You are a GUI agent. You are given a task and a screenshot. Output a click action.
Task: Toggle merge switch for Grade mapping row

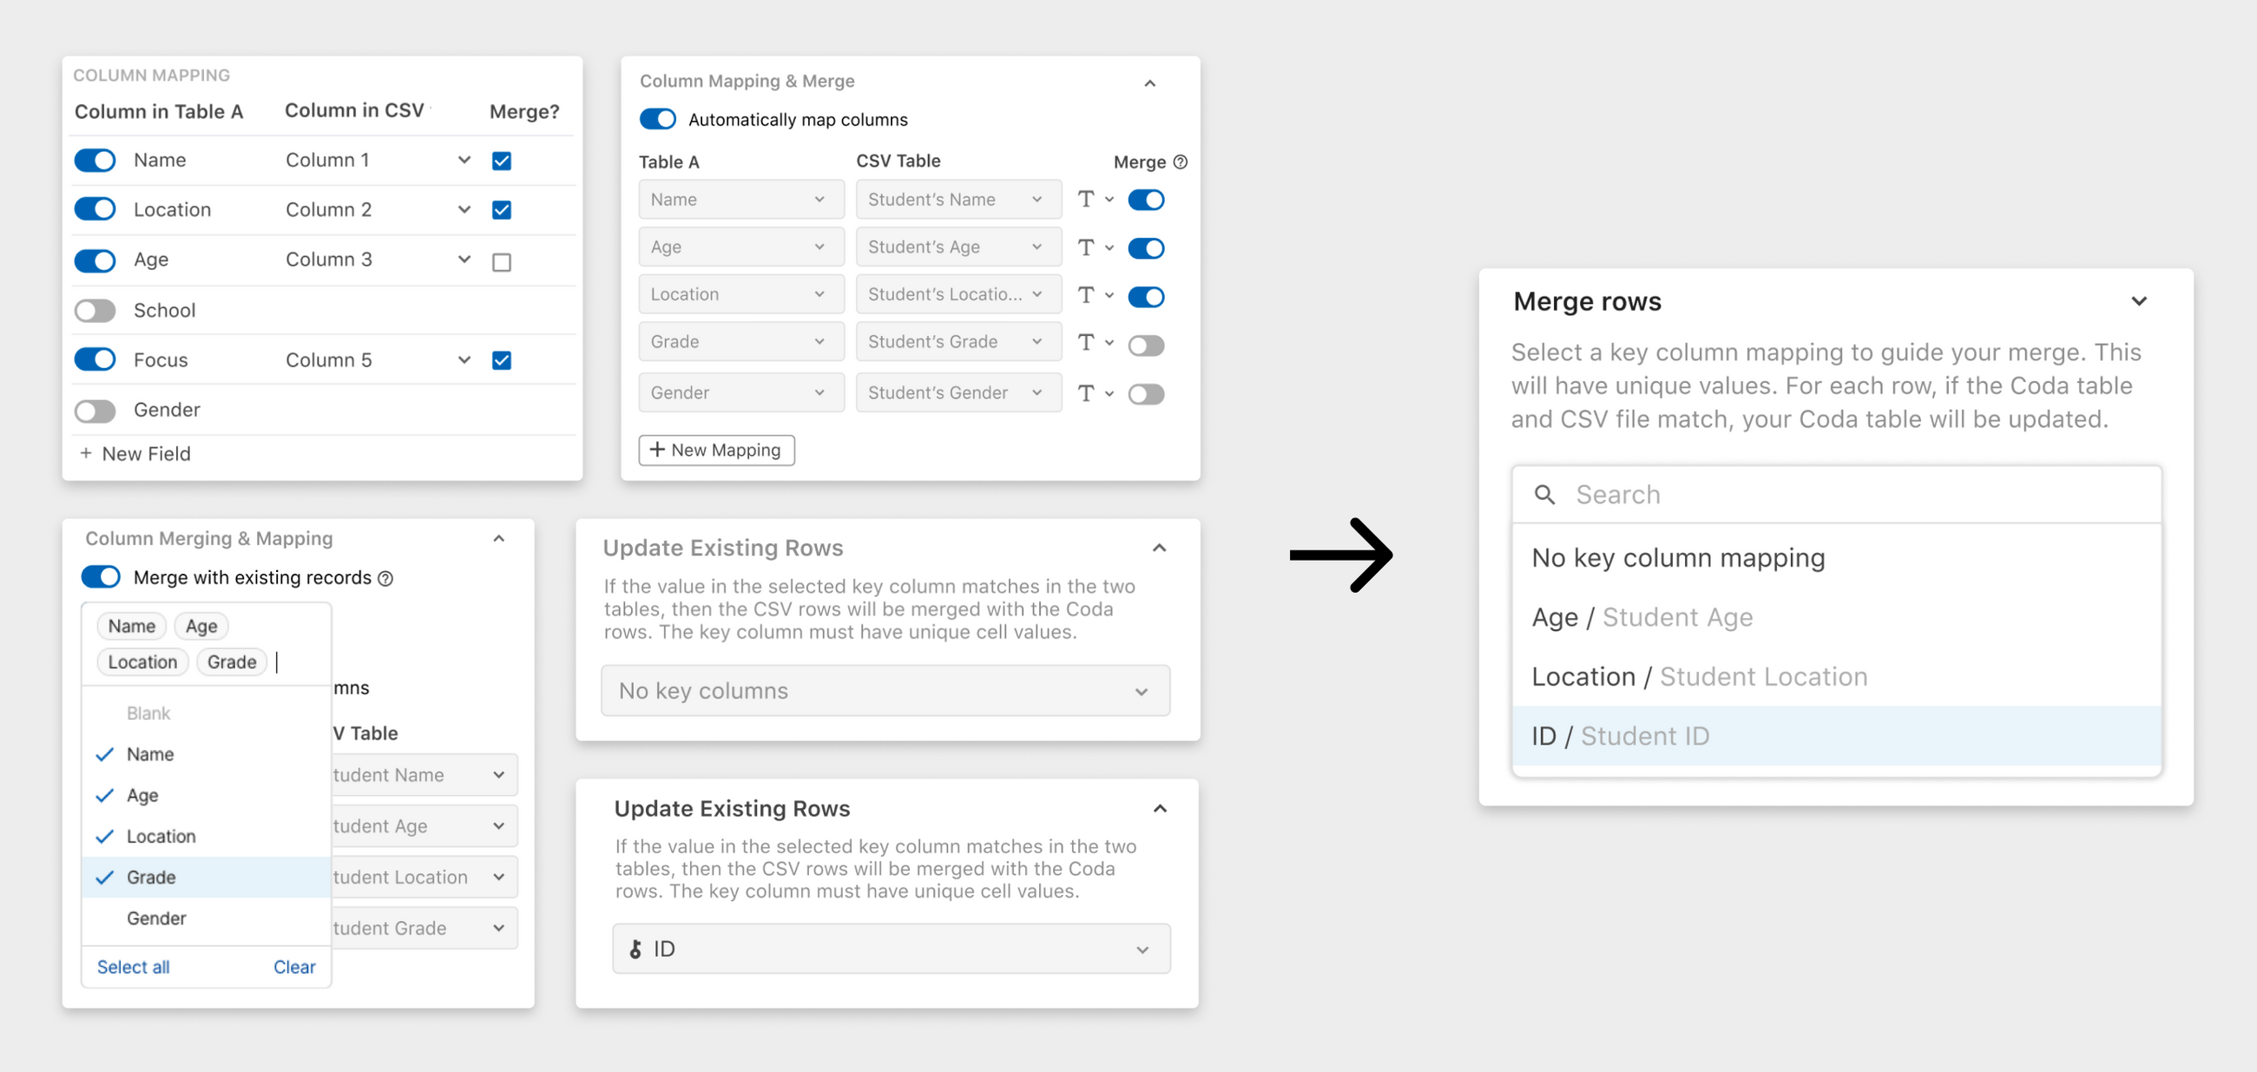click(x=1145, y=345)
